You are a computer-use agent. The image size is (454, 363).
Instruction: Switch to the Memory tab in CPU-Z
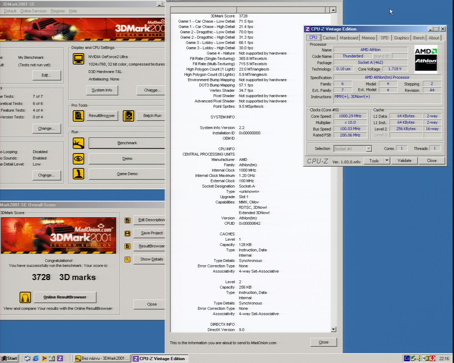point(368,38)
